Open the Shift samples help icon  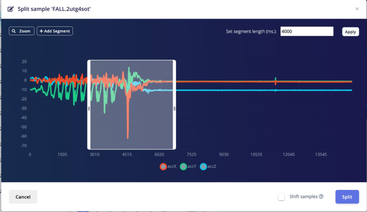pos(321,197)
